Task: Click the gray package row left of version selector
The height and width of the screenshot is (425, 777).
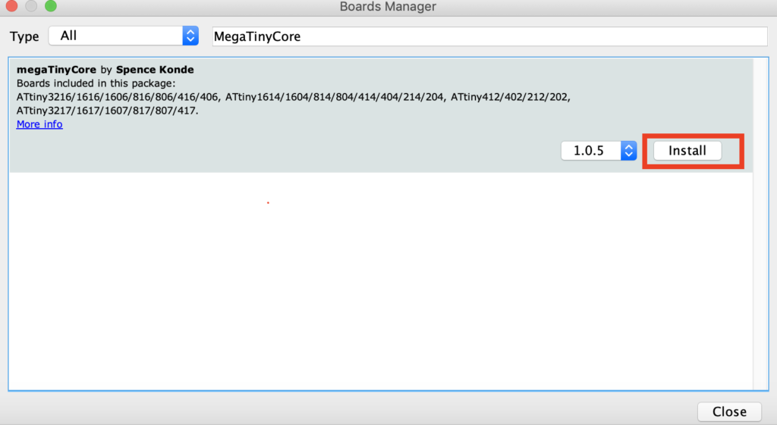Action: click(x=304, y=151)
